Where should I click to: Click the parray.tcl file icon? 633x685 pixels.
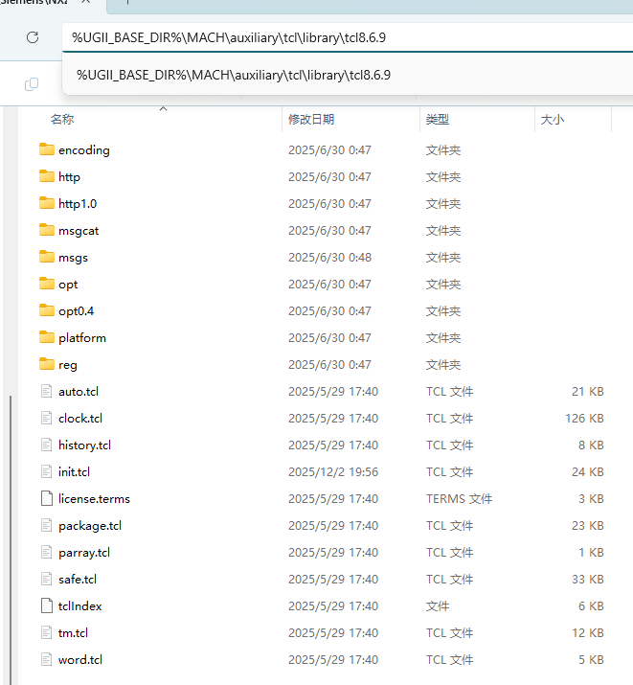(x=46, y=552)
